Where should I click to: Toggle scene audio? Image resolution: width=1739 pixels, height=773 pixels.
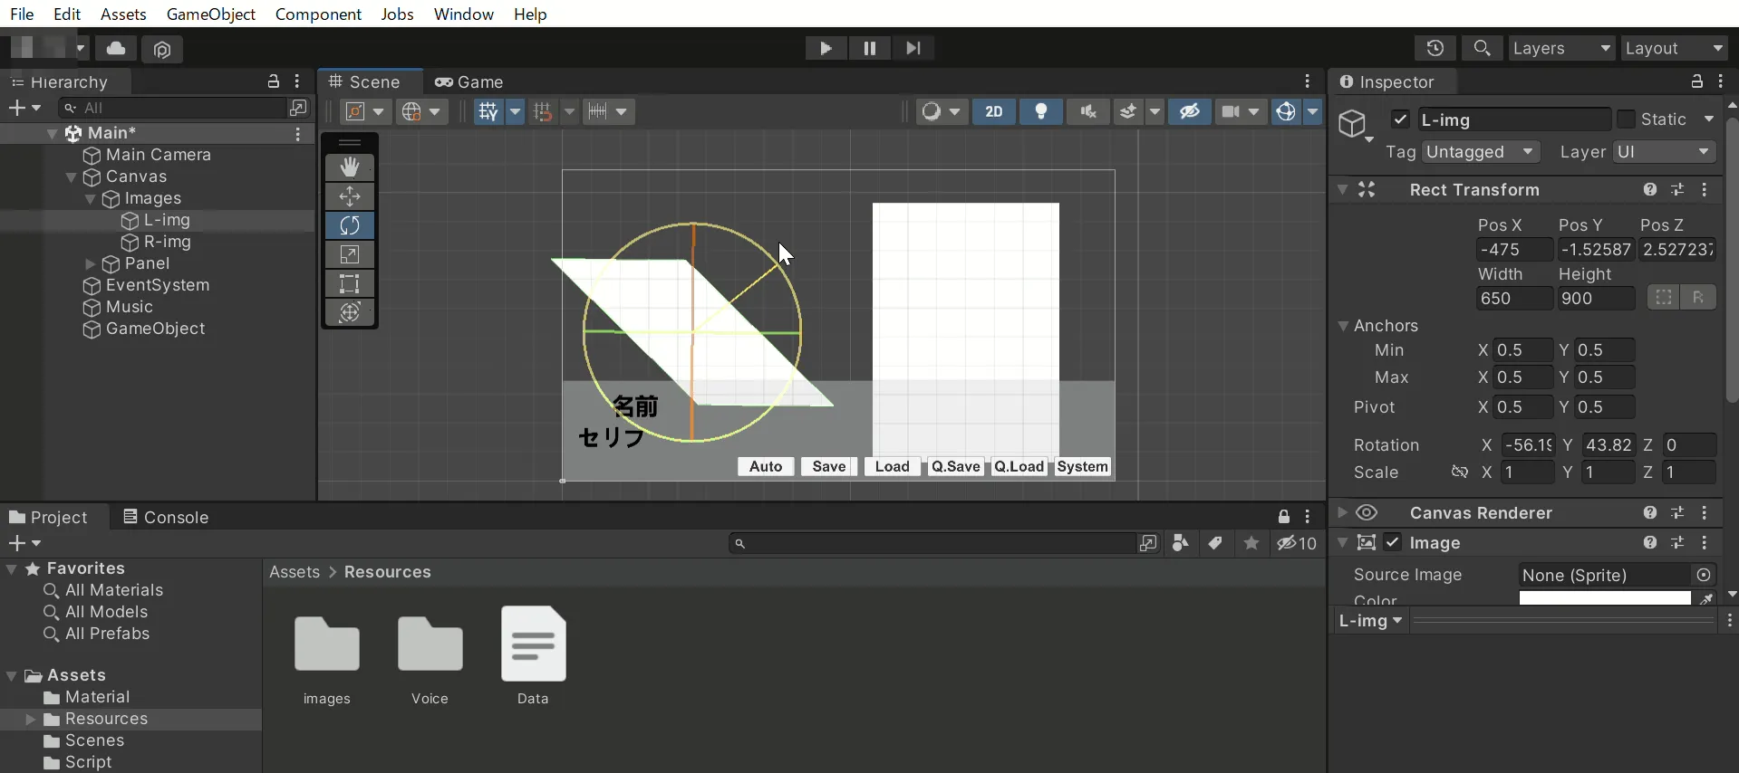pyautogui.click(x=1088, y=111)
